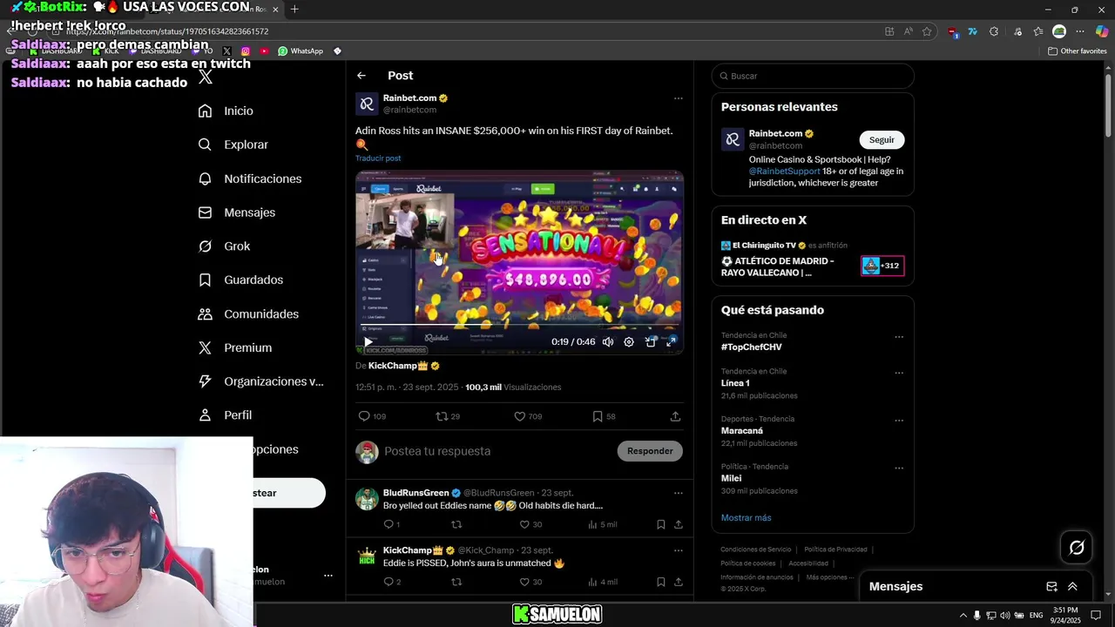Screen dimensions: 1115x627
Task: Open @RainbetSupport link
Action: (784, 172)
